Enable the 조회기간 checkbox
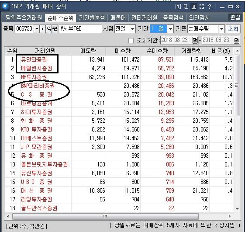245x232 pixels. pyautogui.click(x=131, y=41)
